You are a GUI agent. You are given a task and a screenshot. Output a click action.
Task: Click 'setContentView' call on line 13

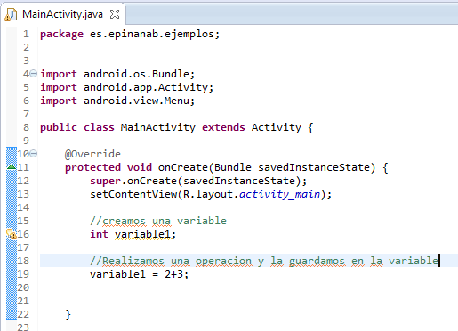click(x=133, y=194)
